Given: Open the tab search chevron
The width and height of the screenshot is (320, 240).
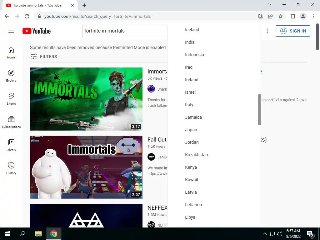Looking at the screenshot, I should 270,4.
